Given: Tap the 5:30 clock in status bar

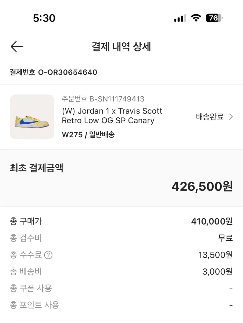Looking at the screenshot, I should pos(44,18).
